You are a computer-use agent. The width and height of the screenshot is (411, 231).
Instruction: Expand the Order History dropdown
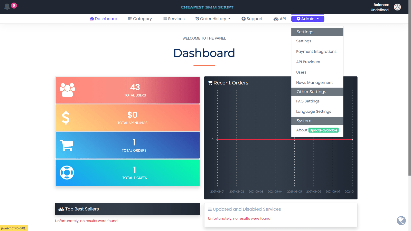[x=213, y=19]
